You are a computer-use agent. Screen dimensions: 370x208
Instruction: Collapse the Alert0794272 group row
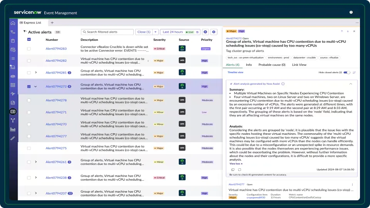pos(35,87)
